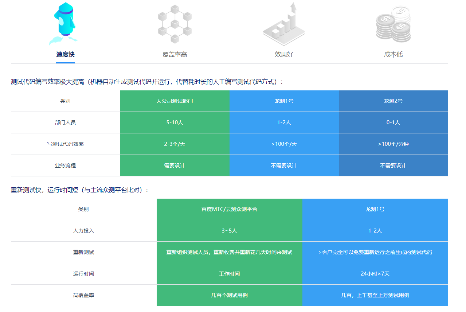
Task: Switch to the 覆盖率高 tab
Action: click(x=175, y=55)
